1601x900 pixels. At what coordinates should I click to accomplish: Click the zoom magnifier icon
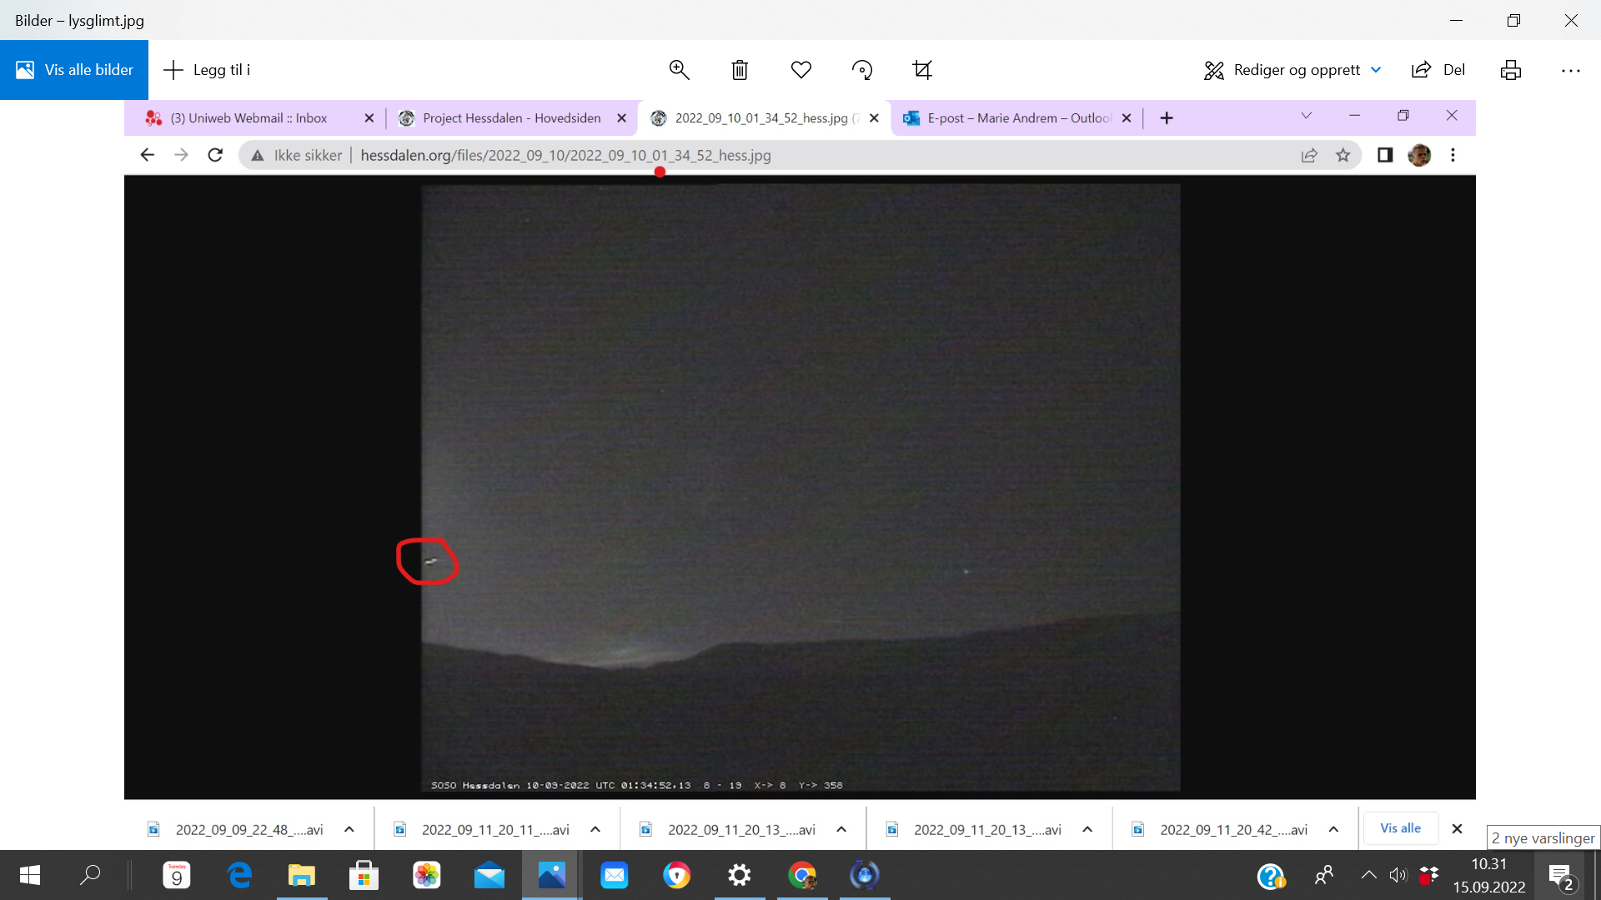coord(679,70)
